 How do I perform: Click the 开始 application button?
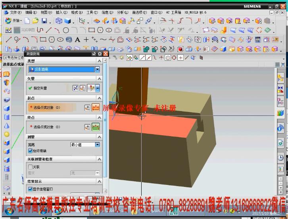[x=13, y=21]
